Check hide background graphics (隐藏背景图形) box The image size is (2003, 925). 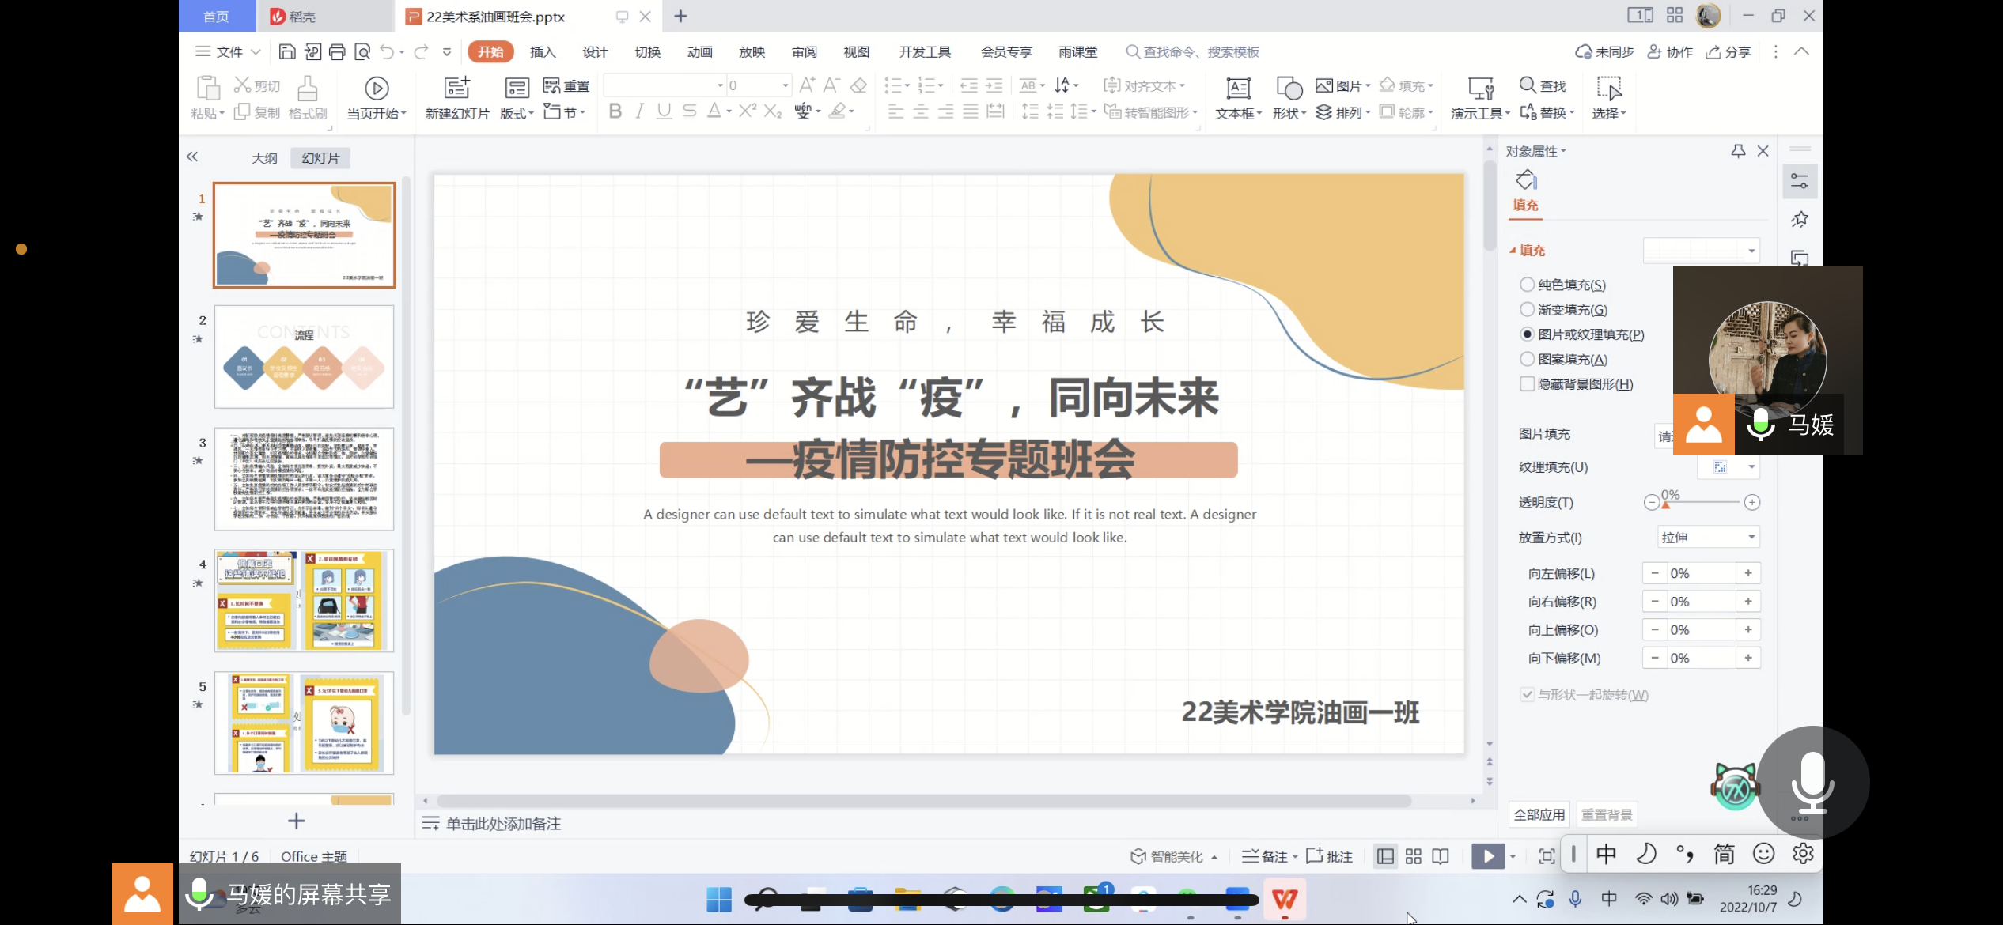coord(1527,384)
